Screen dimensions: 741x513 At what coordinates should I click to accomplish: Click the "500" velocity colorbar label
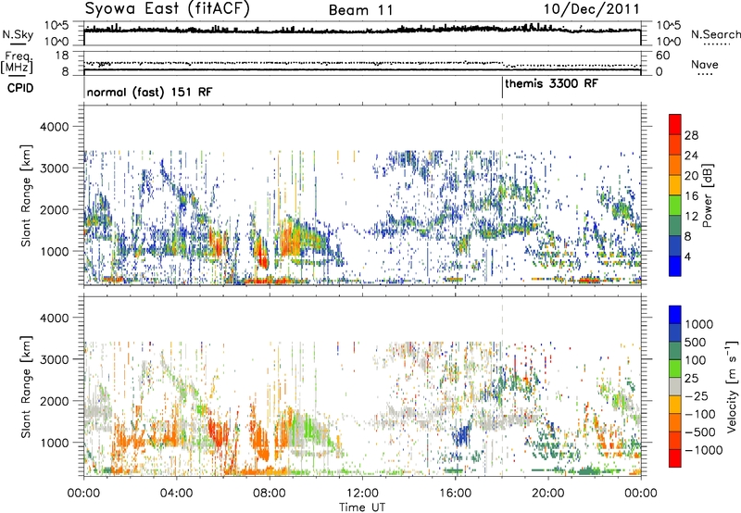(696, 343)
